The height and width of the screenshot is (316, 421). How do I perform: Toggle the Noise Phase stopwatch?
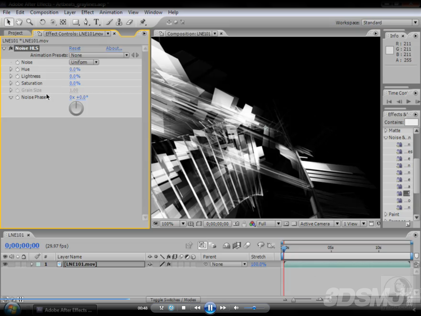(x=17, y=97)
